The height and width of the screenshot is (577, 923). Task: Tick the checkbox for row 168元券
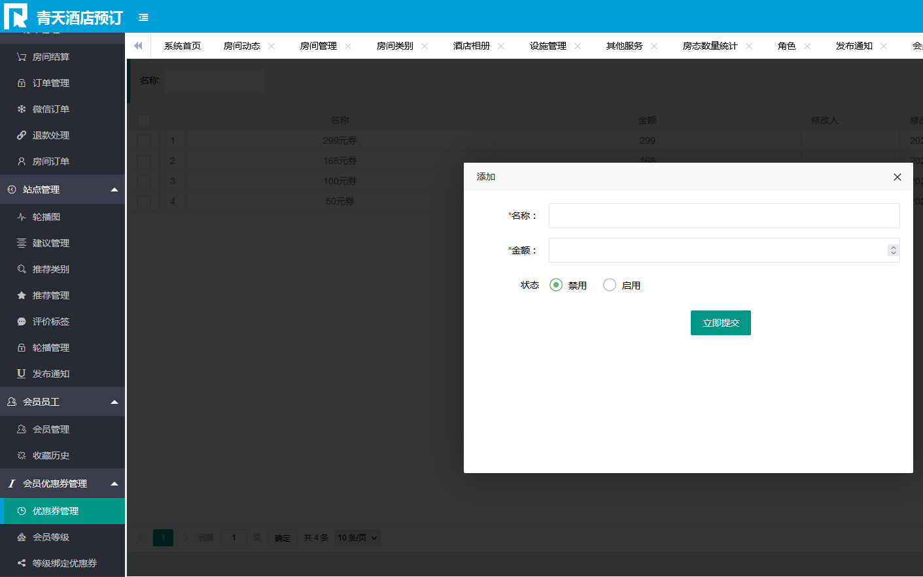click(144, 161)
